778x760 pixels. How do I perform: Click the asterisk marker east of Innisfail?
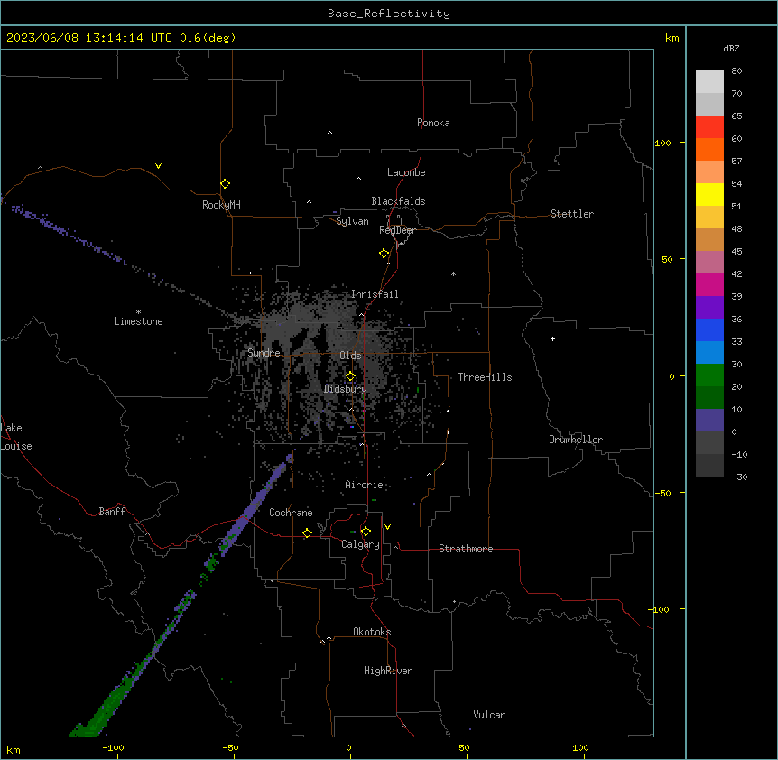tap(453, 273)
